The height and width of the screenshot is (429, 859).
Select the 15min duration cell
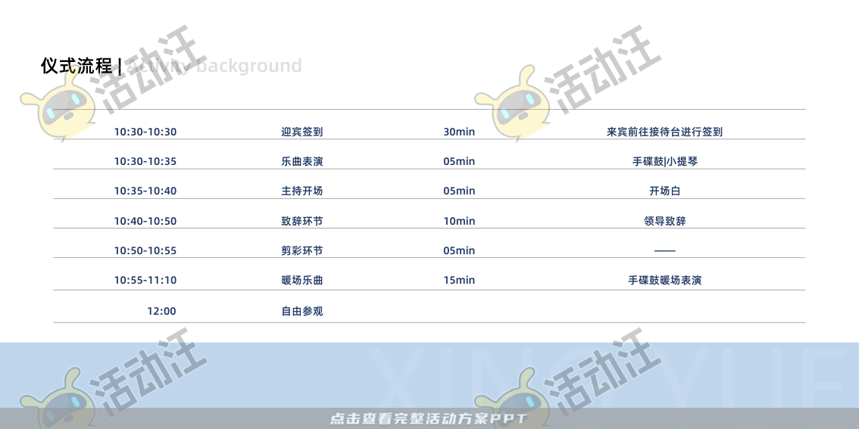459,280
